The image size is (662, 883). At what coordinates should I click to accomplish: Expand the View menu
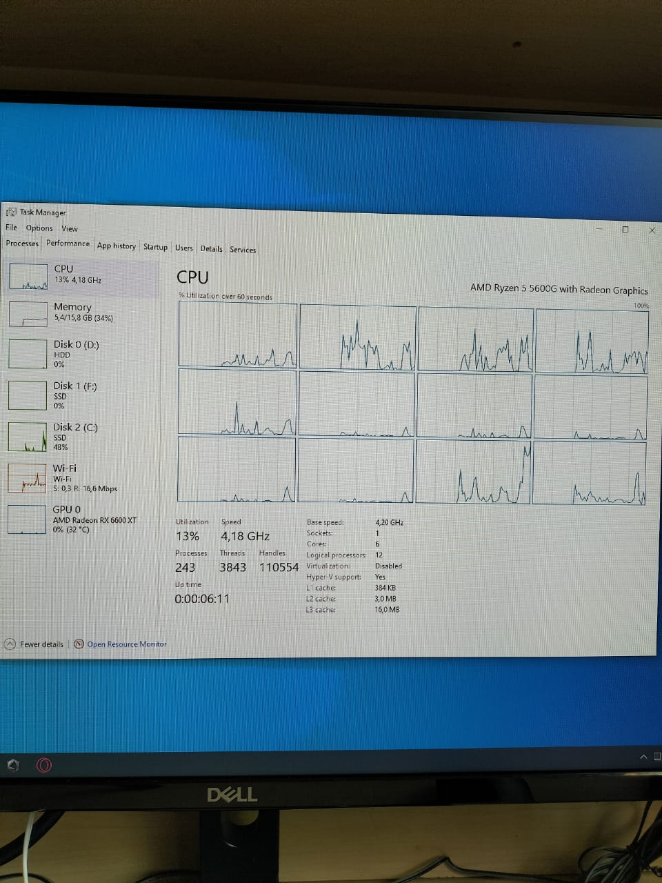70,228
